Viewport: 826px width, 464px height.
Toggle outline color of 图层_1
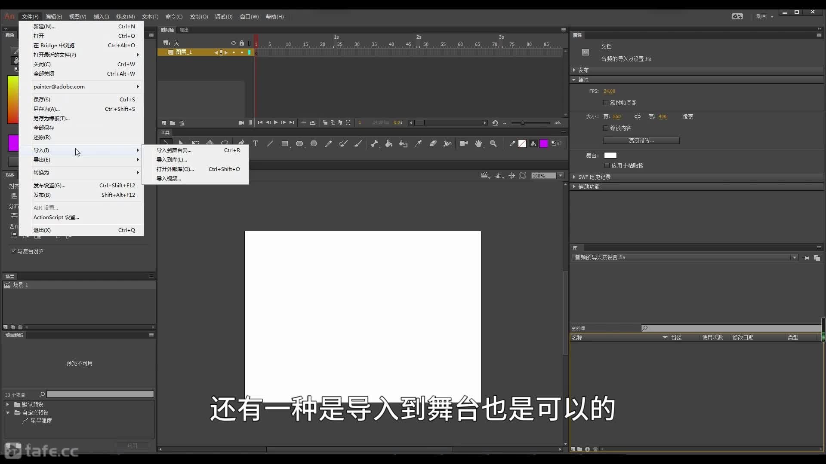click(250, 52)
